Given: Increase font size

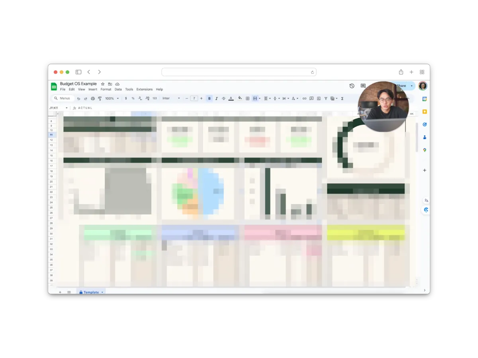Looking at the screenshot, I should click(x=201, y=98).
